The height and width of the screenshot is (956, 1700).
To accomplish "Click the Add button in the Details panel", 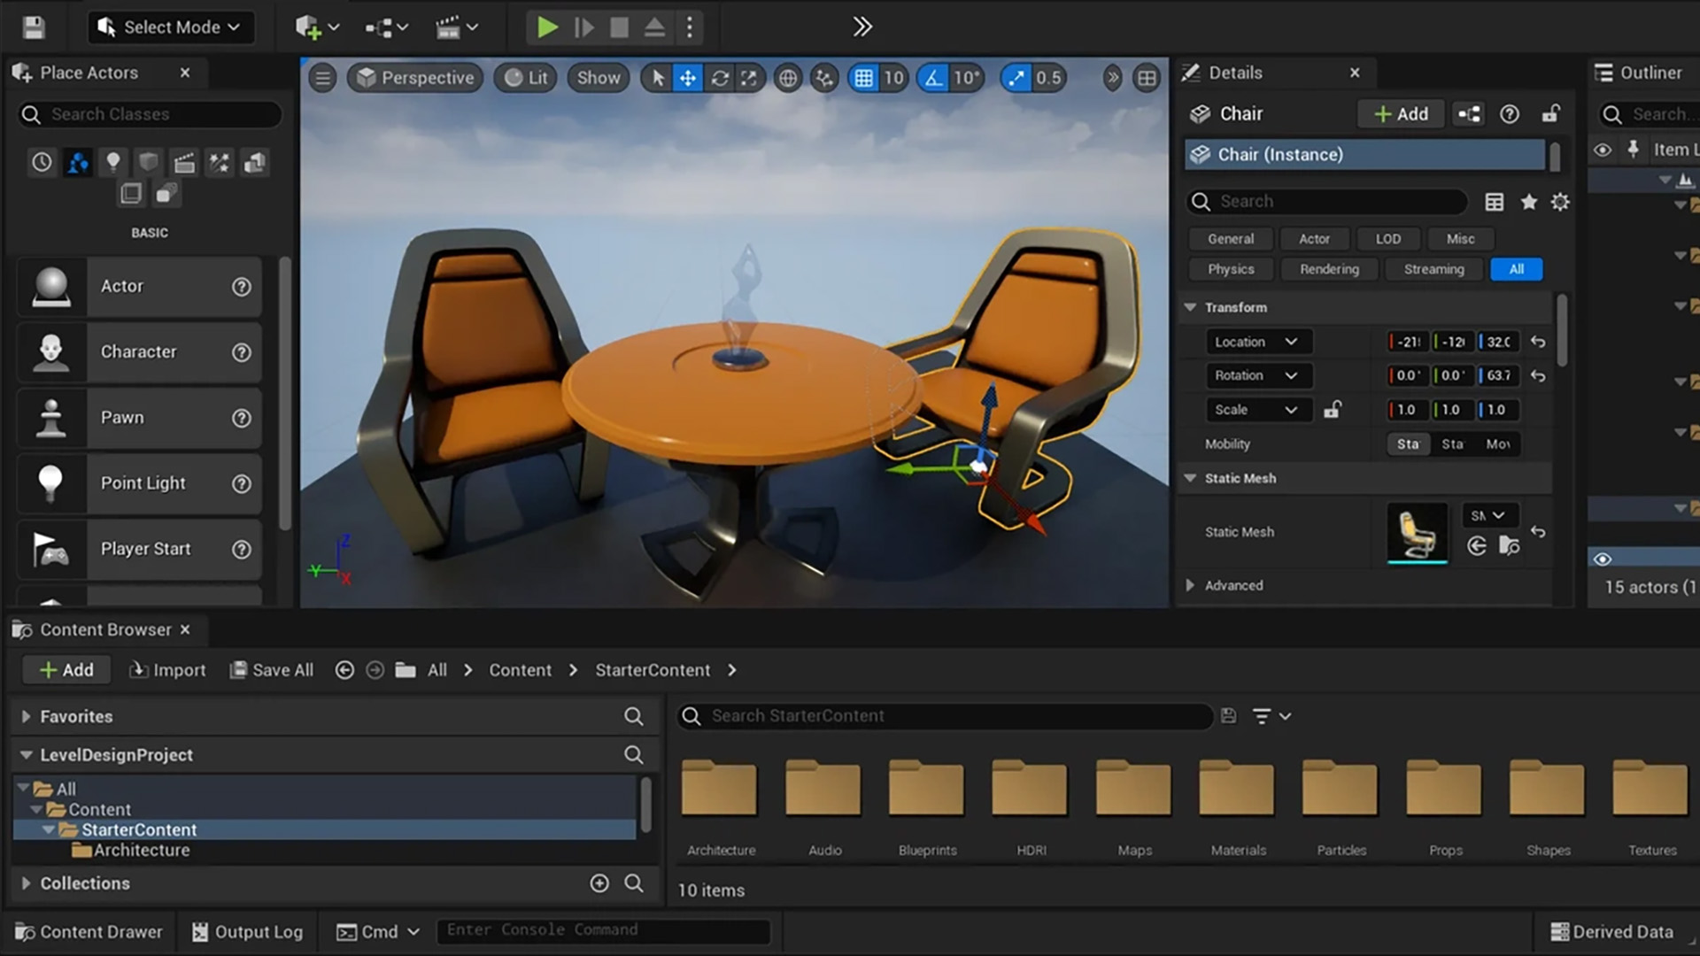I will pos(1400,113).
